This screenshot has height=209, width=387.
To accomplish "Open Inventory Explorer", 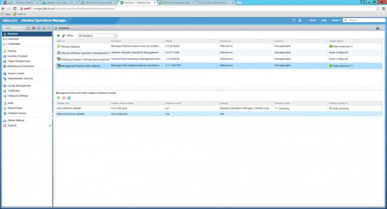I will point(18,56).
